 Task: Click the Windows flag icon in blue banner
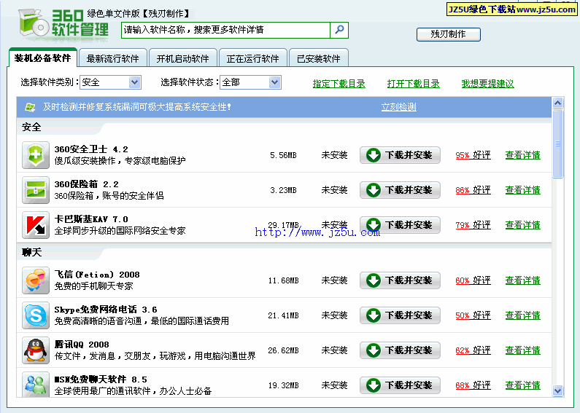[30, 107]
